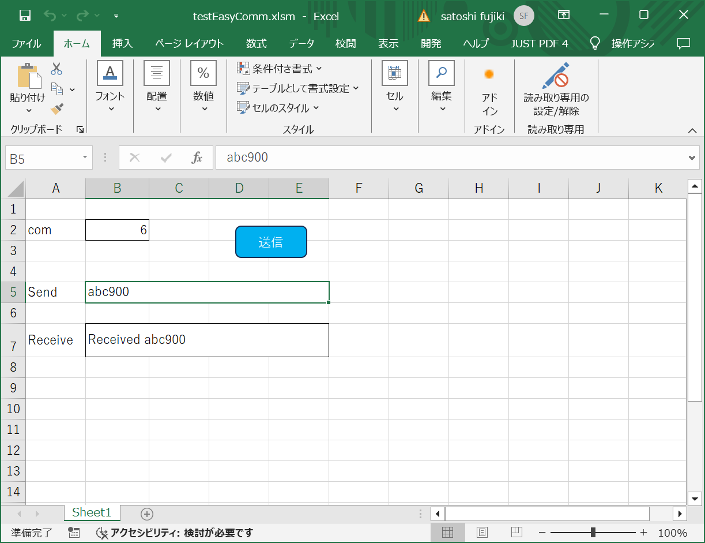Click the macro record icon in status bar
This screenshot has height=543, width=705.
click(x=74, y=533)
